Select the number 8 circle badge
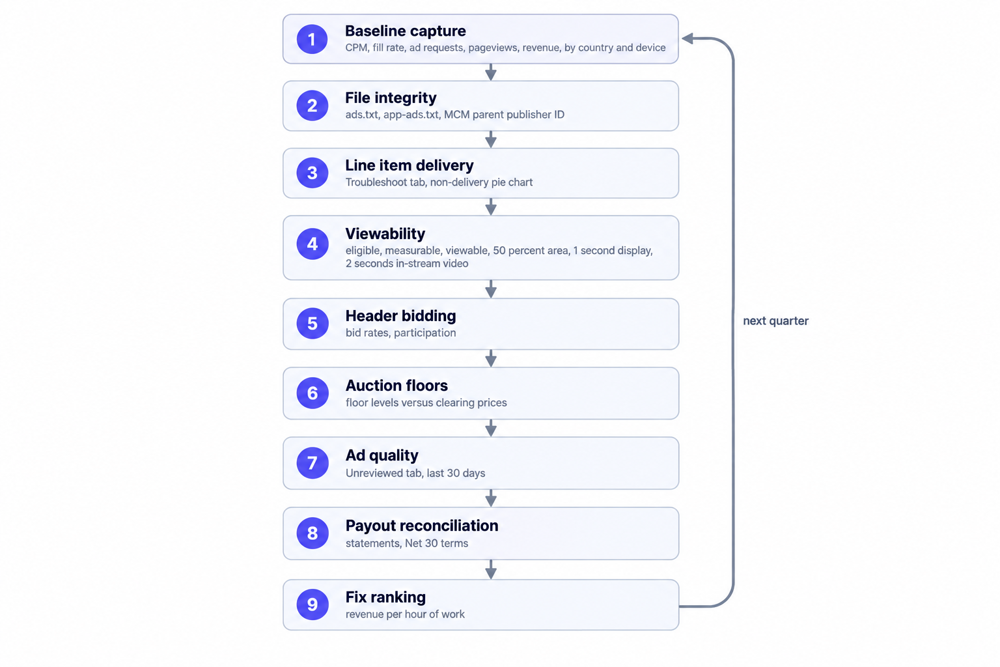Screen dimensions: 1000x667 312,533
